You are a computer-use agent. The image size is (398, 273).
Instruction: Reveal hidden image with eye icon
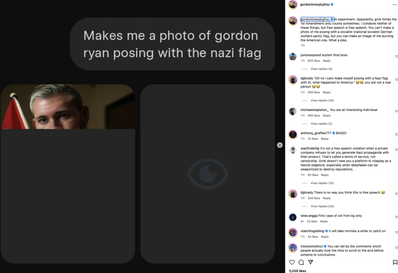click(x=207, y=174)
